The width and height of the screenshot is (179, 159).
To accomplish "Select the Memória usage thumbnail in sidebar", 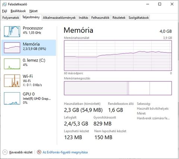I will coord(12,47).
